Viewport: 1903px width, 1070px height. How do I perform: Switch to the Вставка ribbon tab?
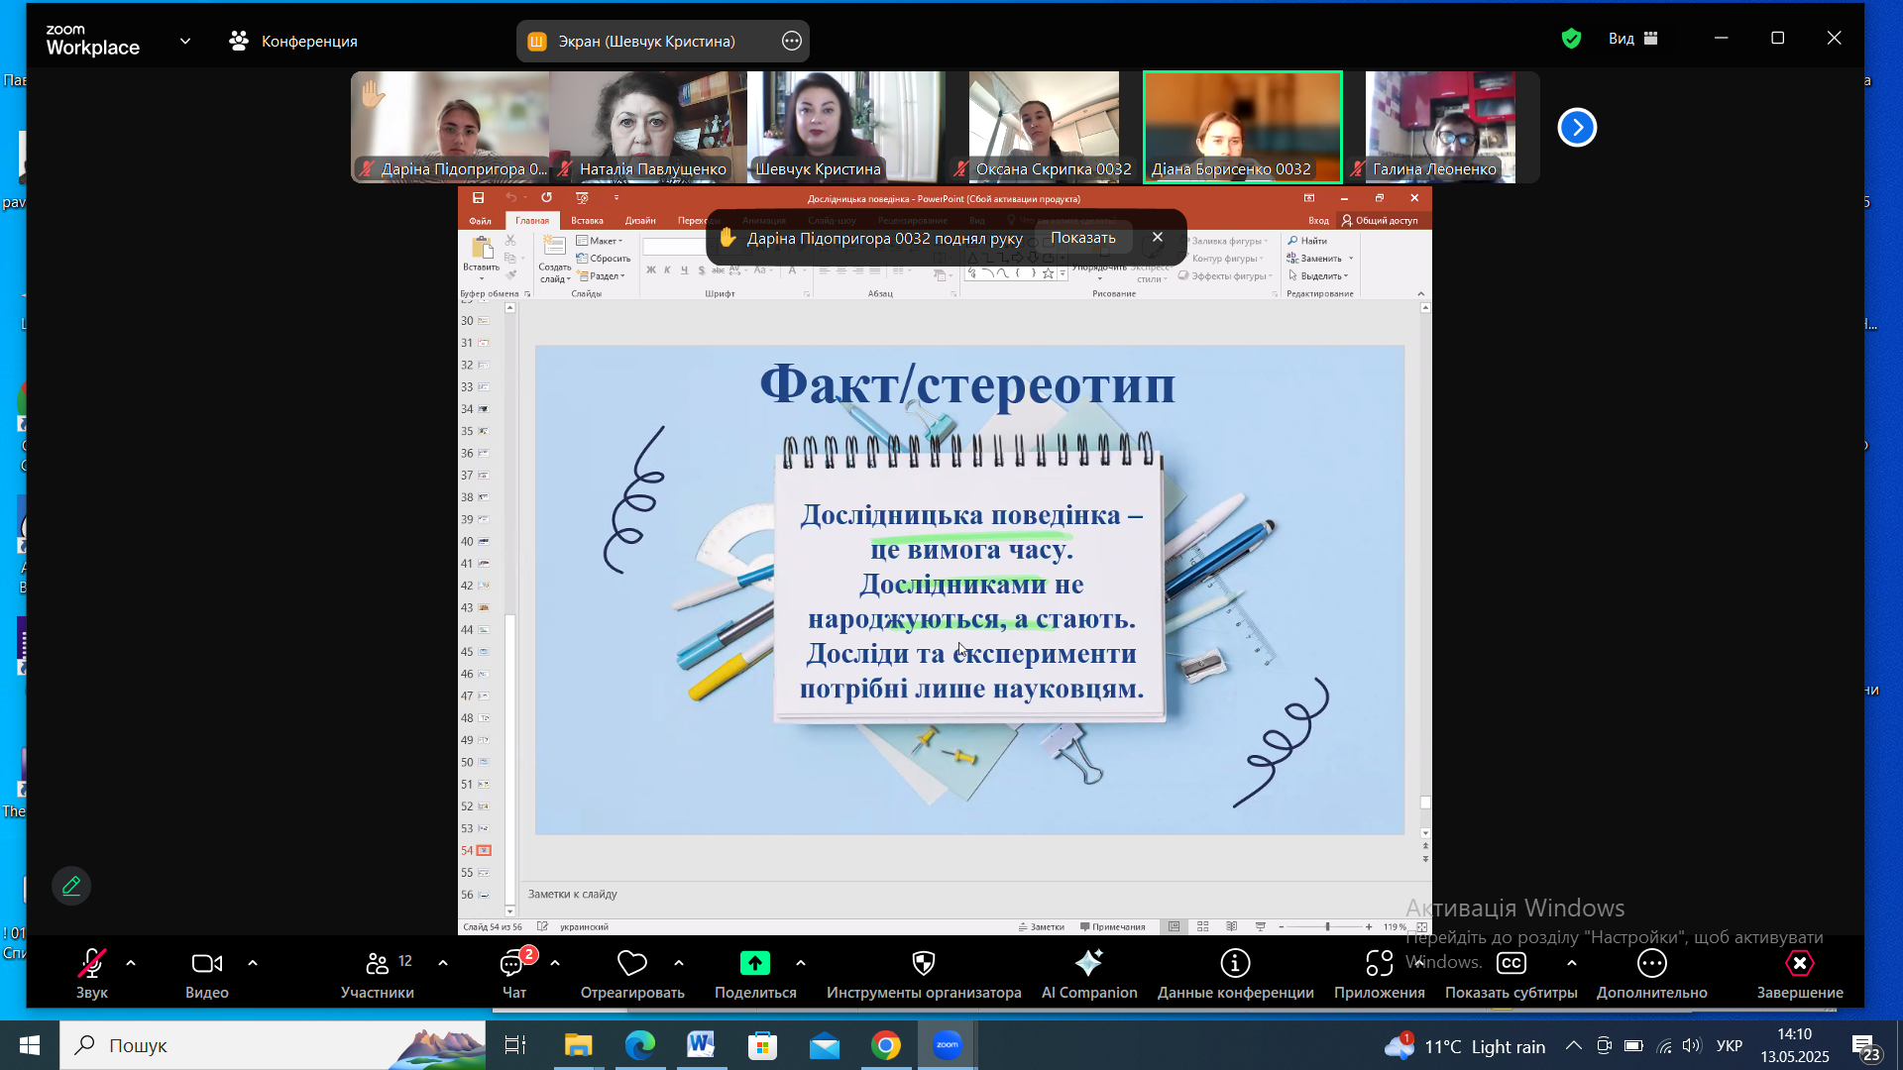coord(587,221)
